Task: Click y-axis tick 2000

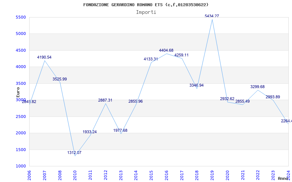Action: [21, 133]
